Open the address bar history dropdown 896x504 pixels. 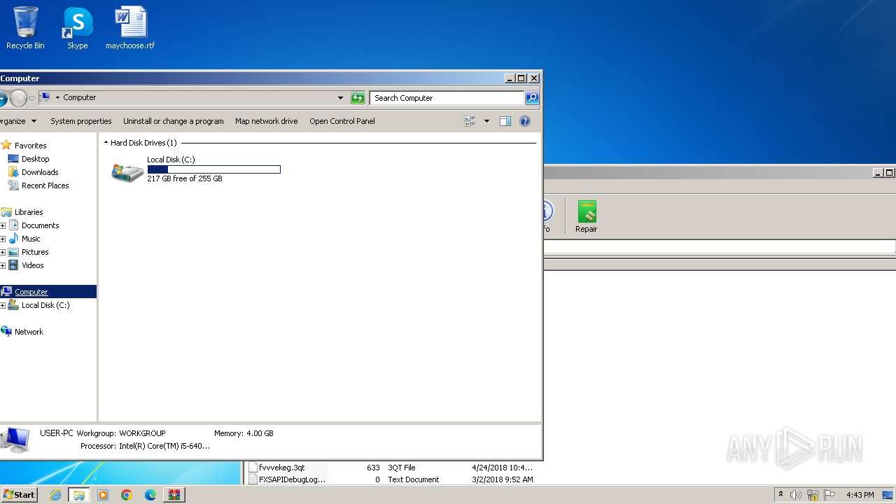(341, 98)
